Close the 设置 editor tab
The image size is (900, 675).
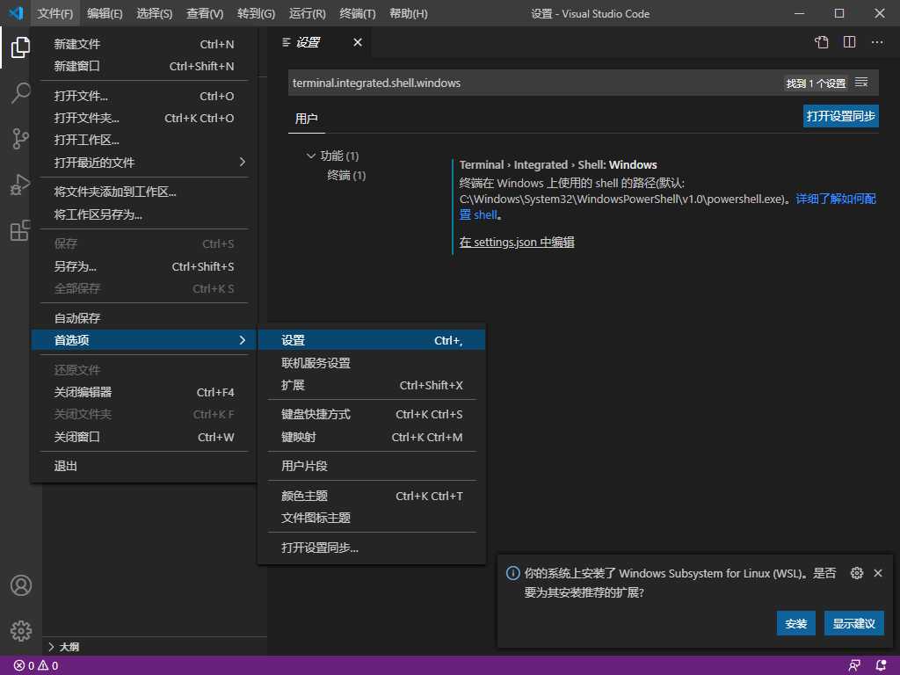pos(358,42)
